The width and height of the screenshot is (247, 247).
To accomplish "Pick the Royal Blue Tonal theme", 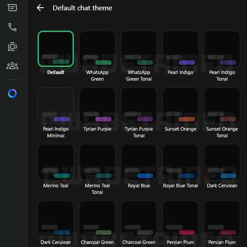I will pos(181,162).
